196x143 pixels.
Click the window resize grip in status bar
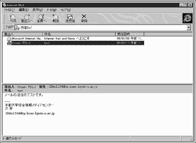point(191,139)
